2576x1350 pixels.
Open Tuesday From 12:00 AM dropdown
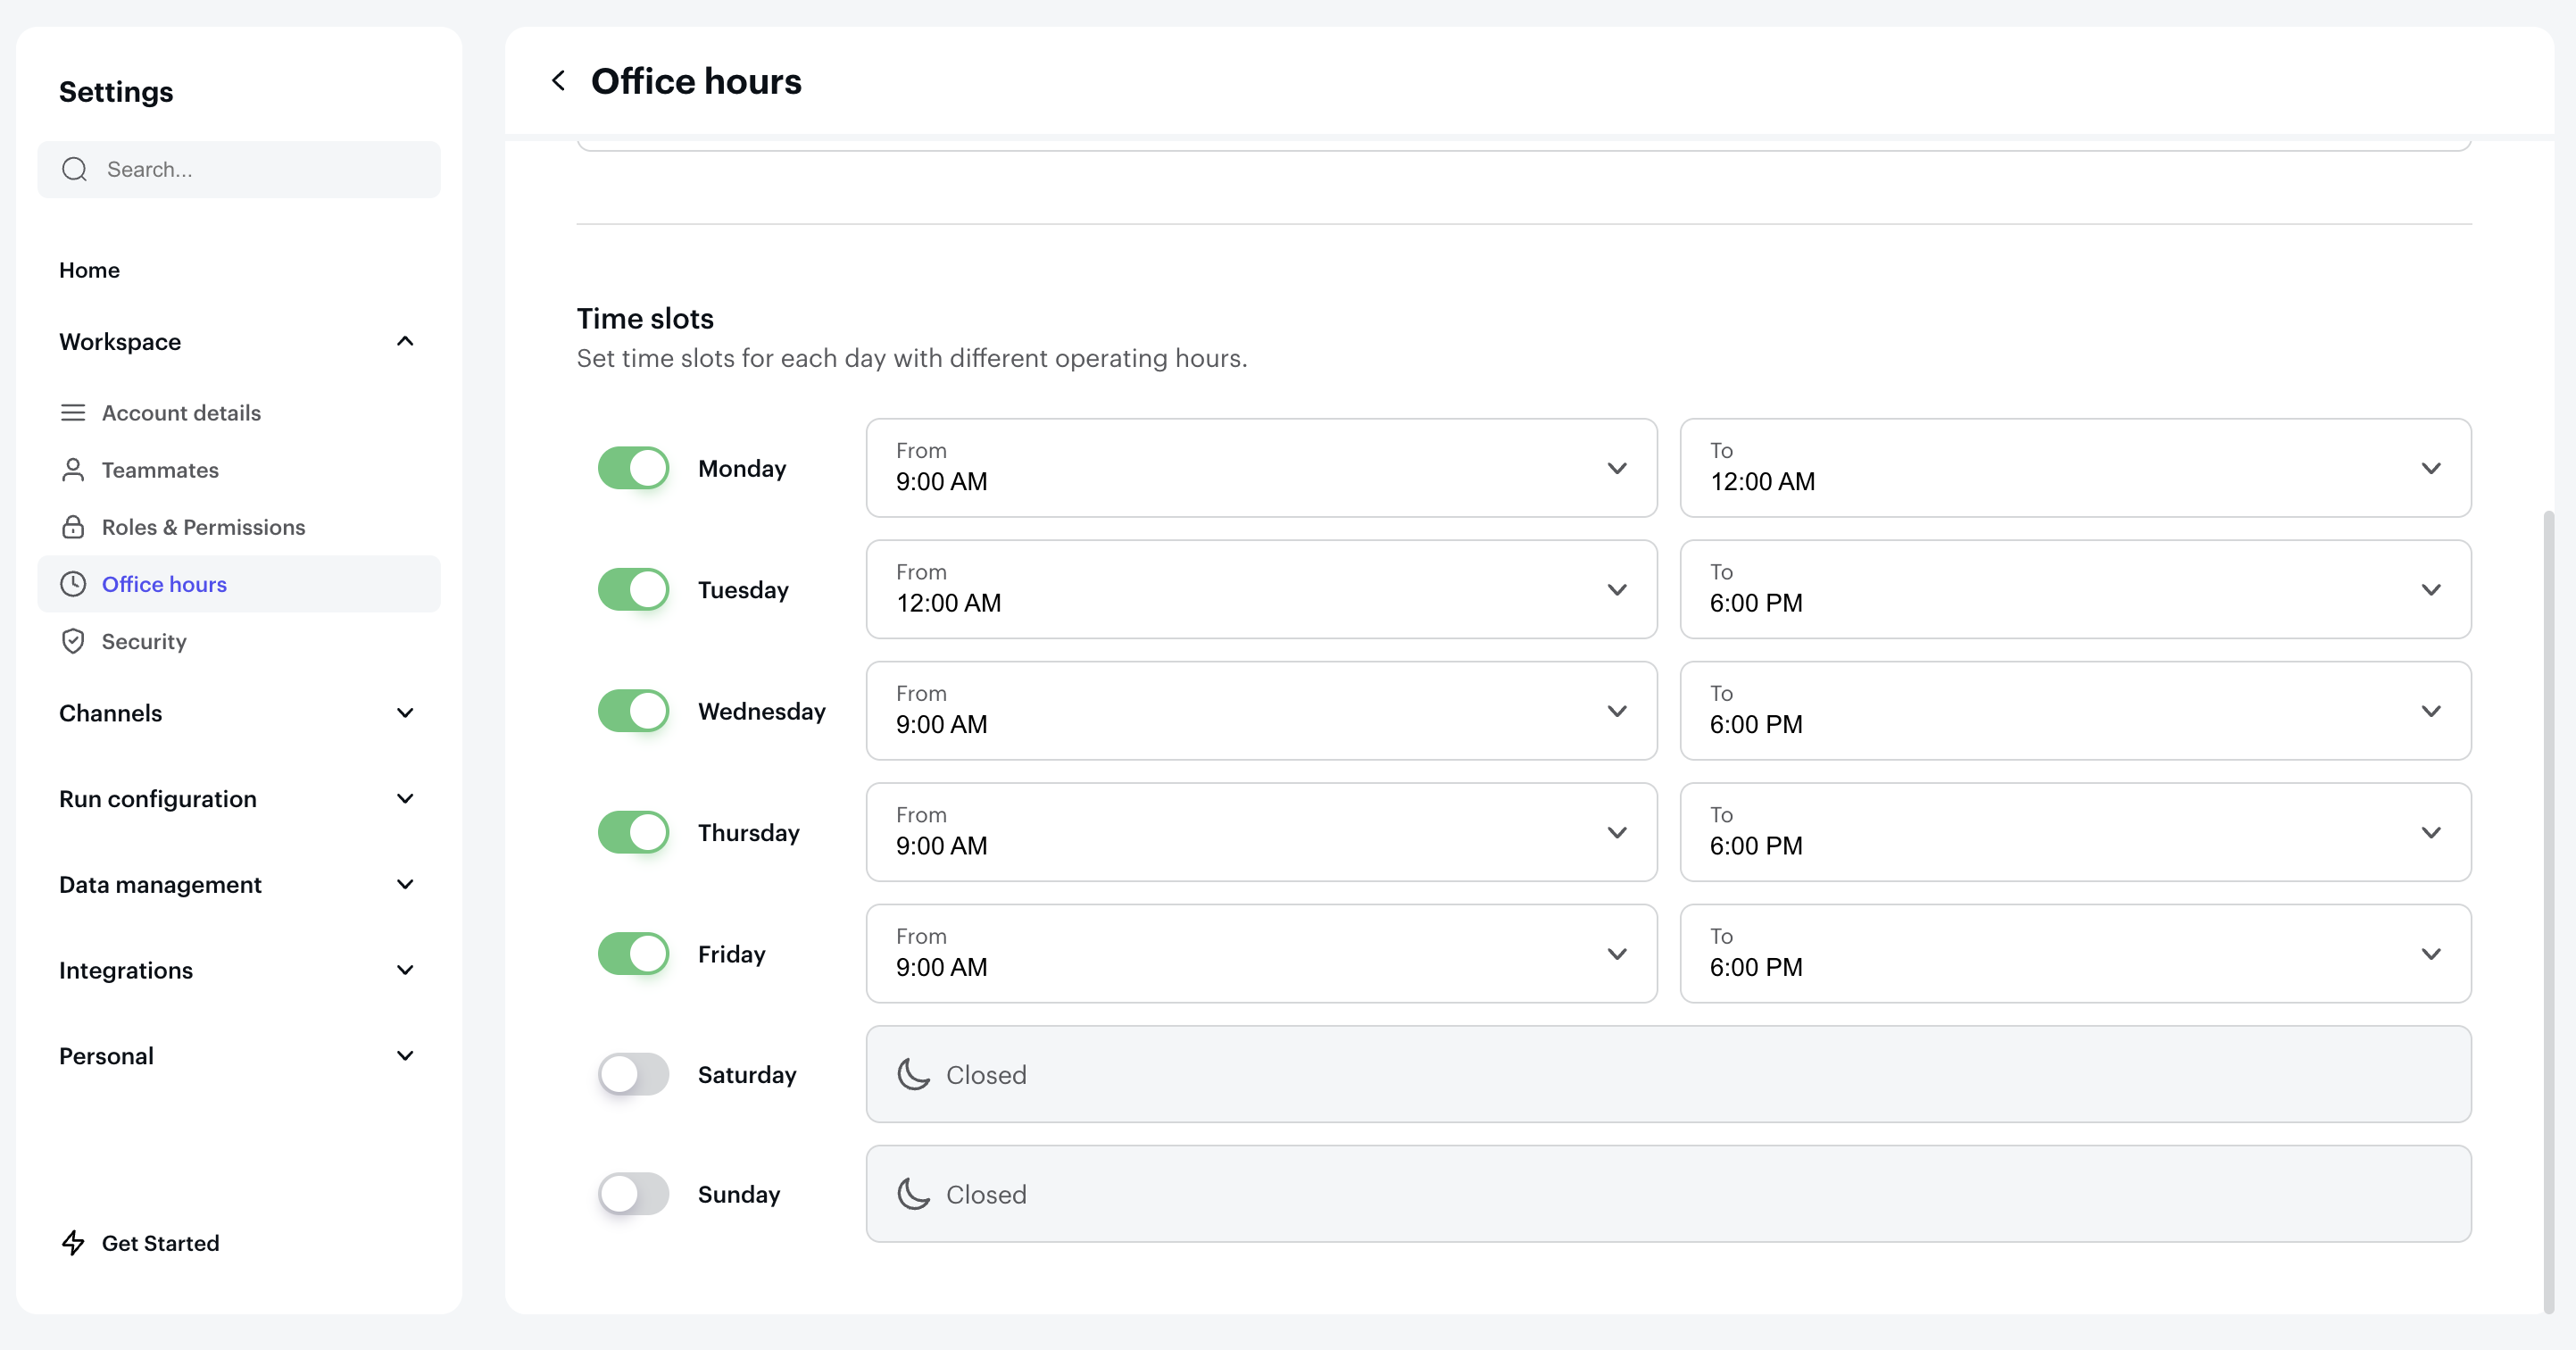(x=1261, y=590)
